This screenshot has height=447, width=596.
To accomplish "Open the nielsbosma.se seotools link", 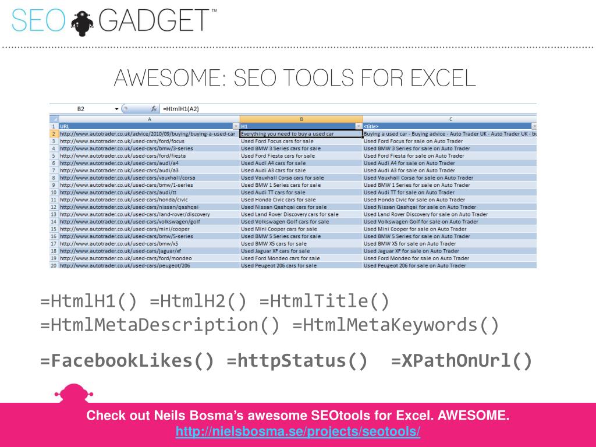I will 298,431.
